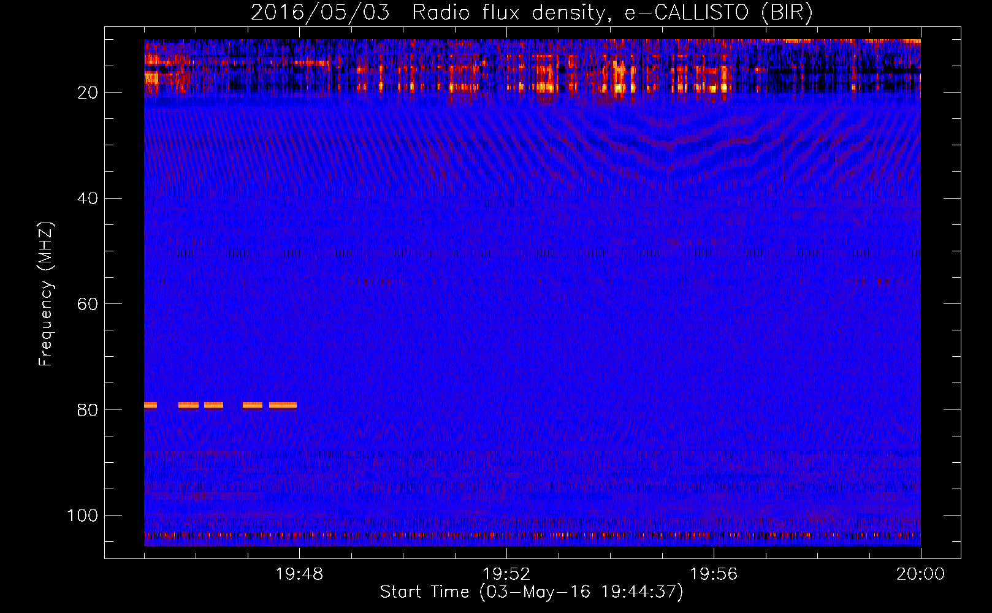Click the "Start Time (03-May-16 19:44:37)" label
This screenshot has width=992, height=613.
tap(532, 592)
